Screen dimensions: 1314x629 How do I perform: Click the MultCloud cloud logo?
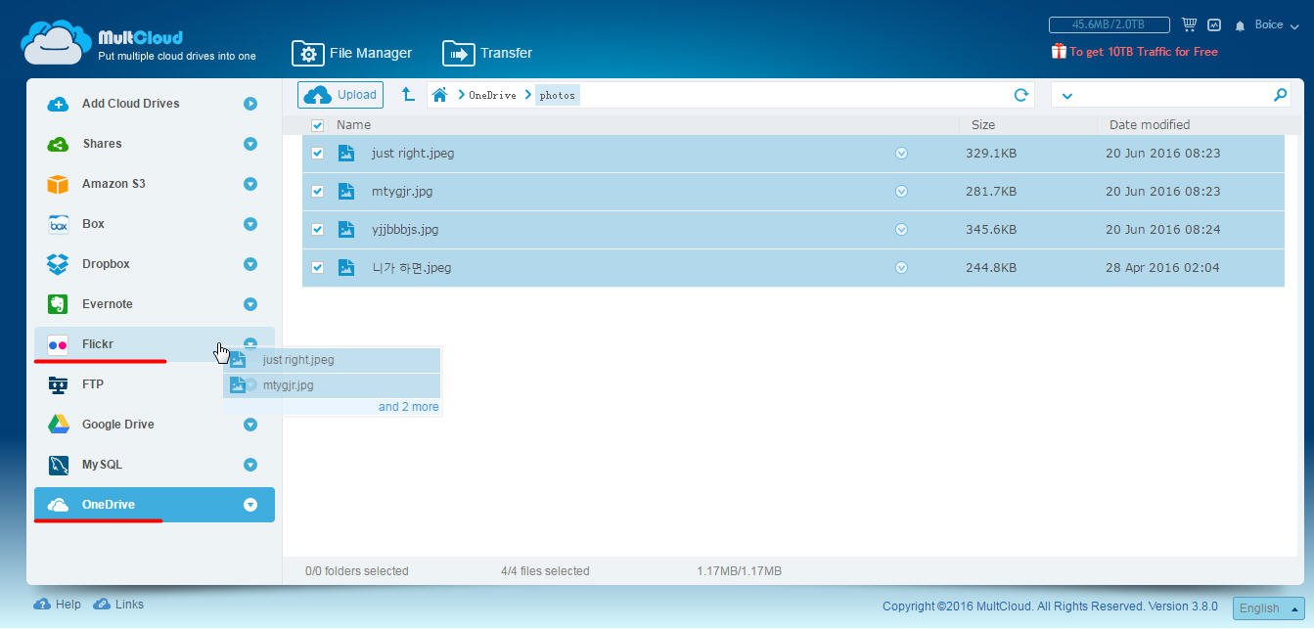pos(57,44)
